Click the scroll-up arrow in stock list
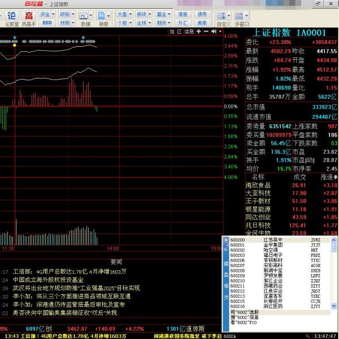 click(x=333, y=240)
